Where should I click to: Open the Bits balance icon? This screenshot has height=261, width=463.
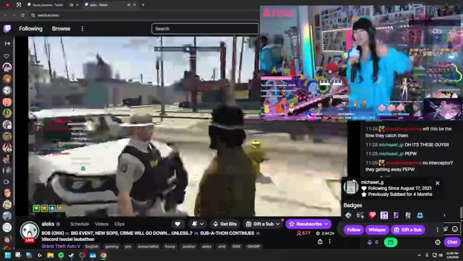click(370, 242)
